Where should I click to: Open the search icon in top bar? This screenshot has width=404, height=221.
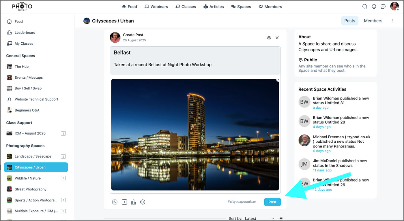point(365,6)
